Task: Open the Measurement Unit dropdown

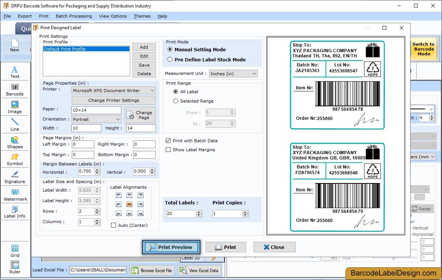Action: 233,74
